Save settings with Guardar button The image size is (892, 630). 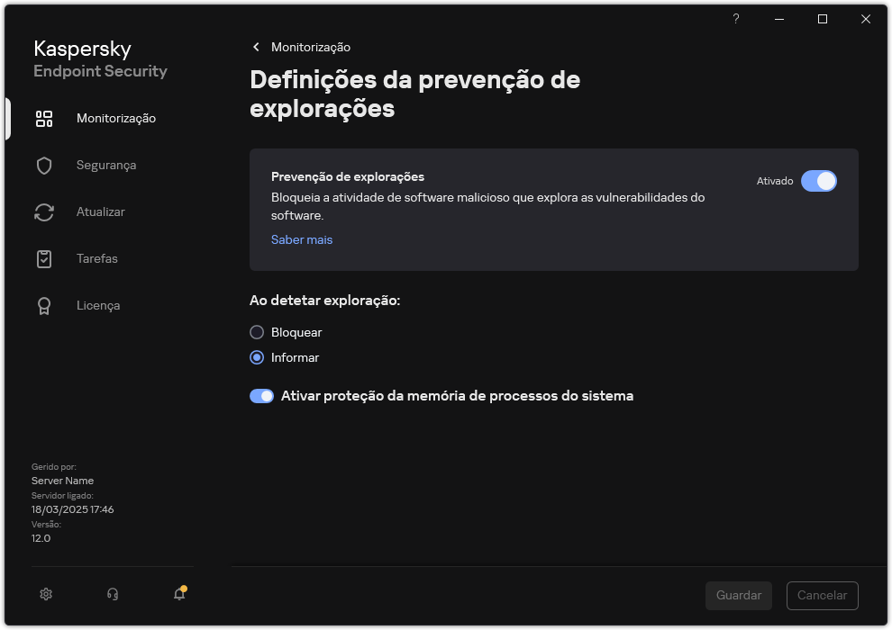[738, 596]
